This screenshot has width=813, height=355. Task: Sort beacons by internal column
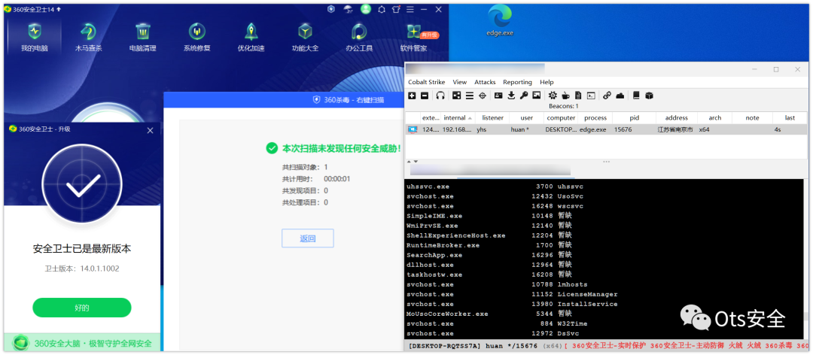[458, 117]
